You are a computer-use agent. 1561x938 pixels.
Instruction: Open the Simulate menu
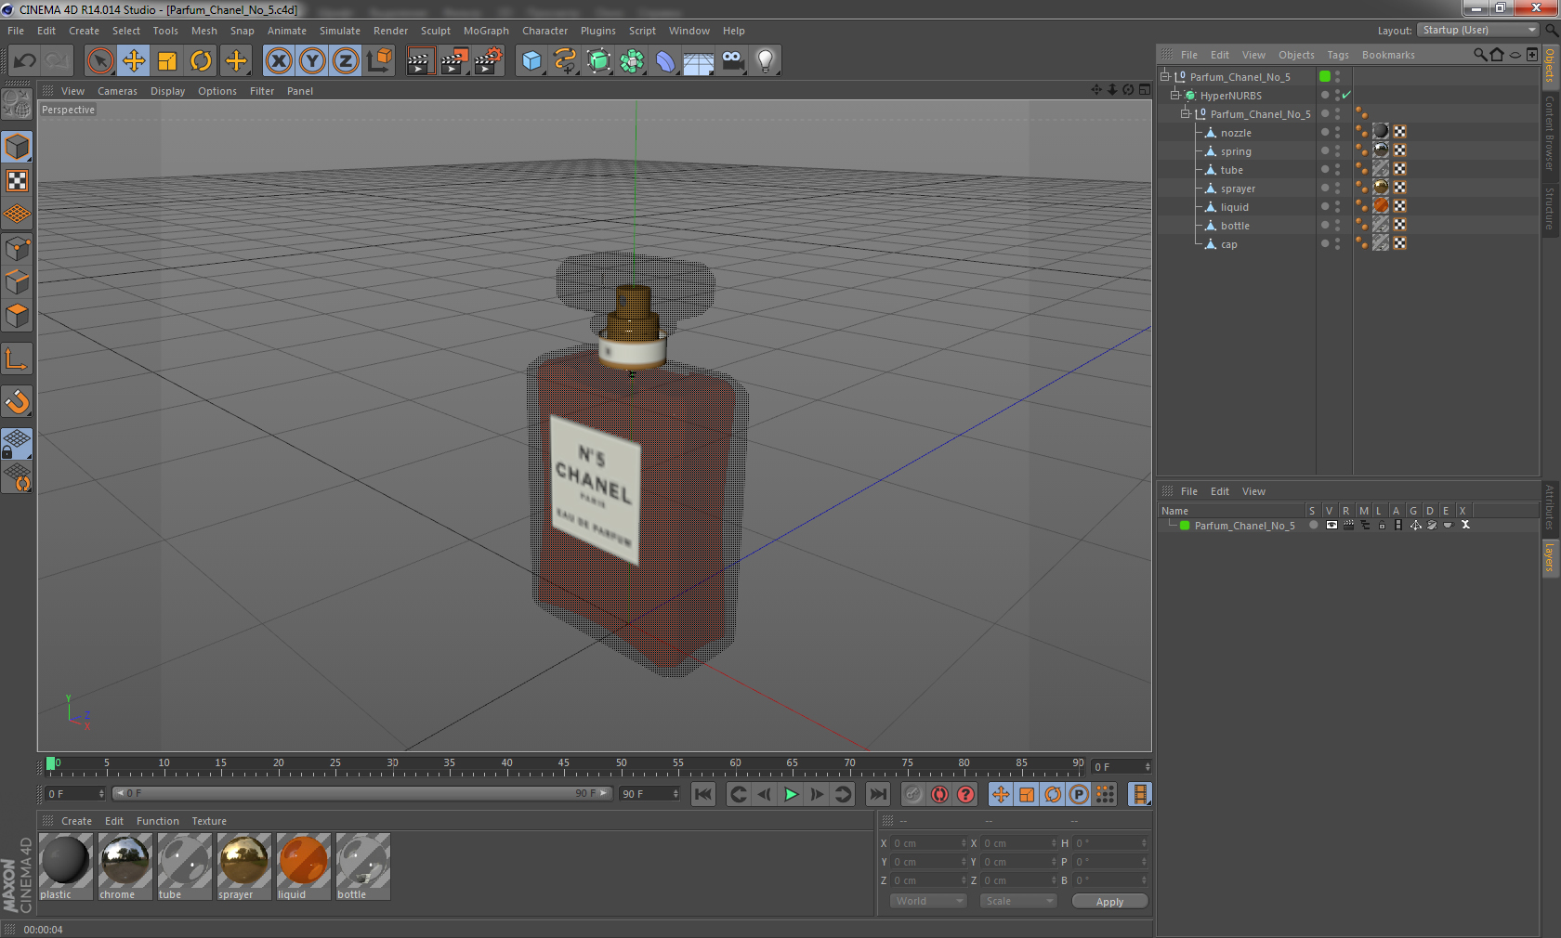tap(340, 31)
